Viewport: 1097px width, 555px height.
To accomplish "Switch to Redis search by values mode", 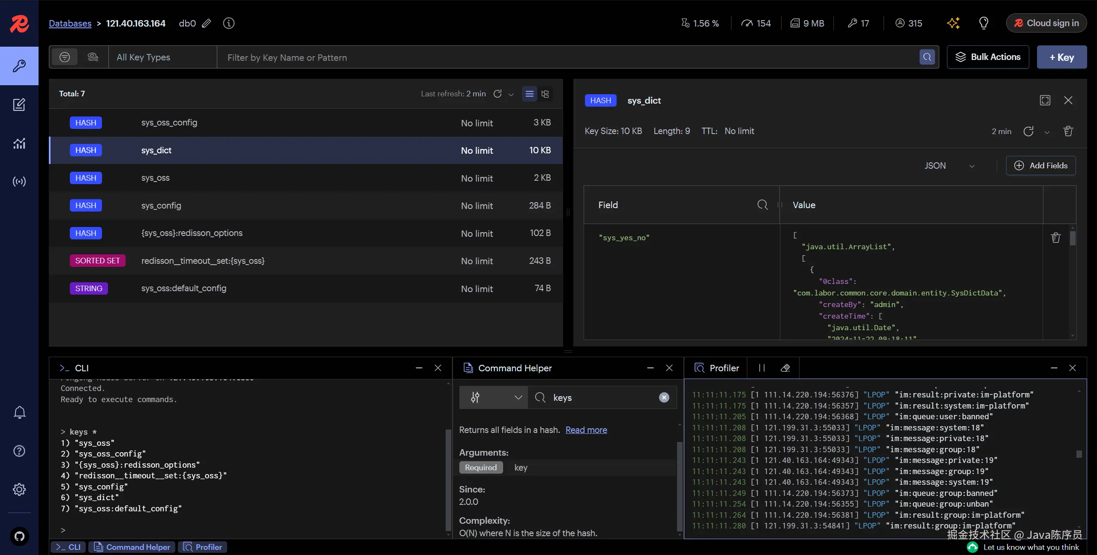I will [x=93, y=57].
